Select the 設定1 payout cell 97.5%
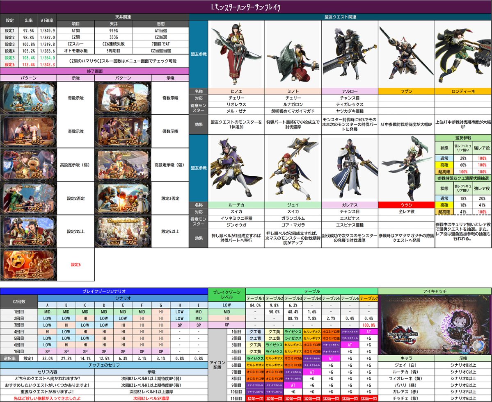This screenshot has height=402, width=492. coord(29,31)
